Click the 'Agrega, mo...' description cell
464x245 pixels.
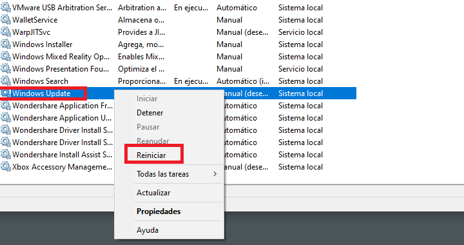click(x=141, y=44)
